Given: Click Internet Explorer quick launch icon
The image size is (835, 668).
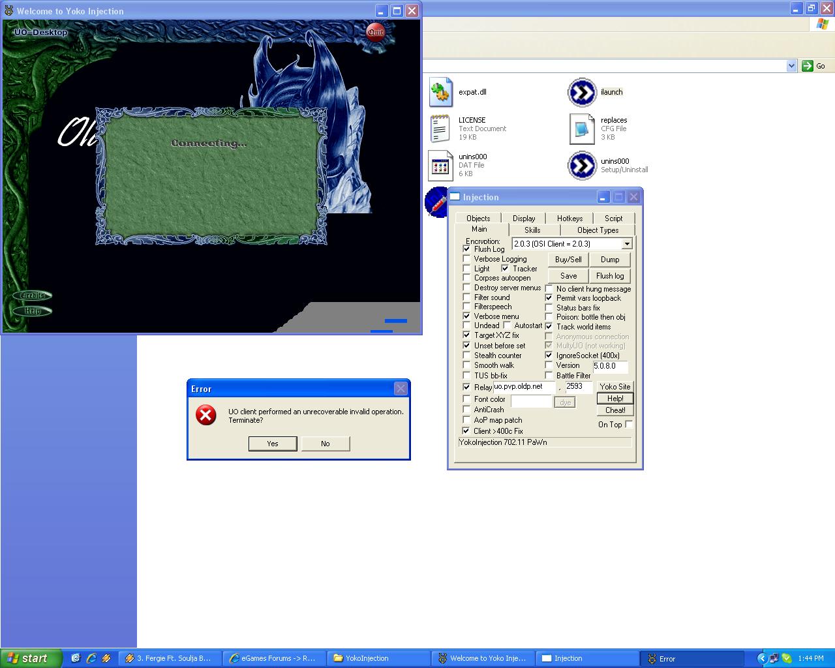Looking at the screenshot, I should pos(91,658).
